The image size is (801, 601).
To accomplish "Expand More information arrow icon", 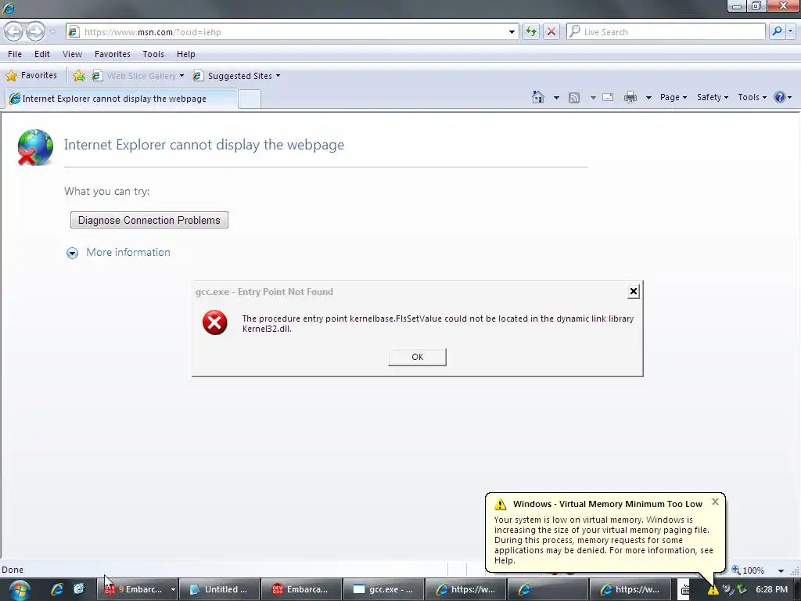I will 72,253.
